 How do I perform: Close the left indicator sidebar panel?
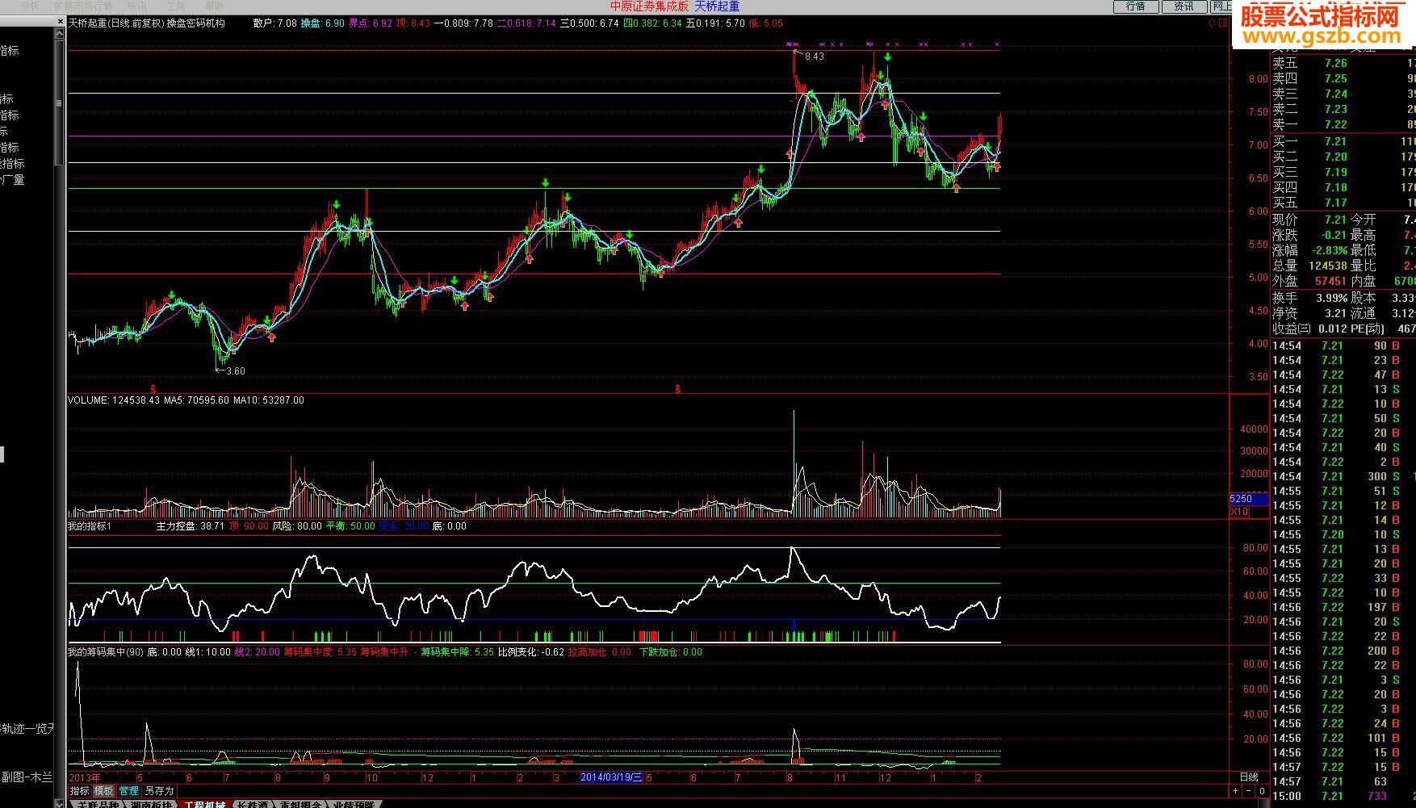[59, 23]
